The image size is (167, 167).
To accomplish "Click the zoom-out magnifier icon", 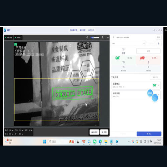I will (x=88, y=37).
